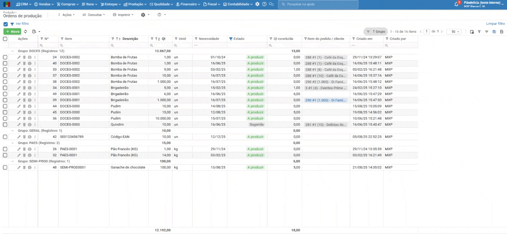507x234 pixels.
Task: Open the notifications bell
Action: point(456,4)
